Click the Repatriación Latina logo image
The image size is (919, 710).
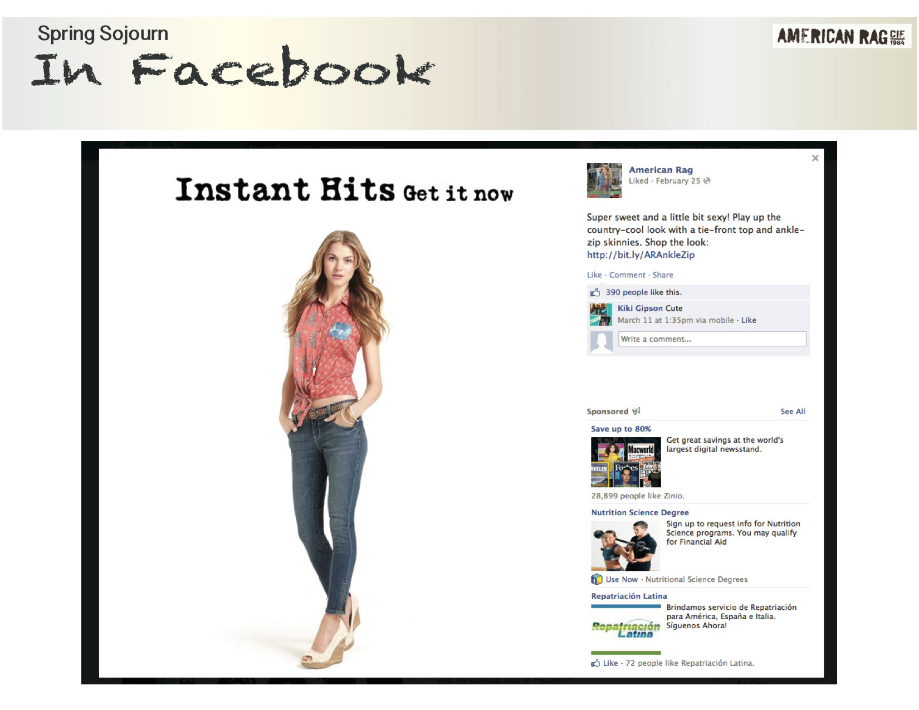(626, 629)
